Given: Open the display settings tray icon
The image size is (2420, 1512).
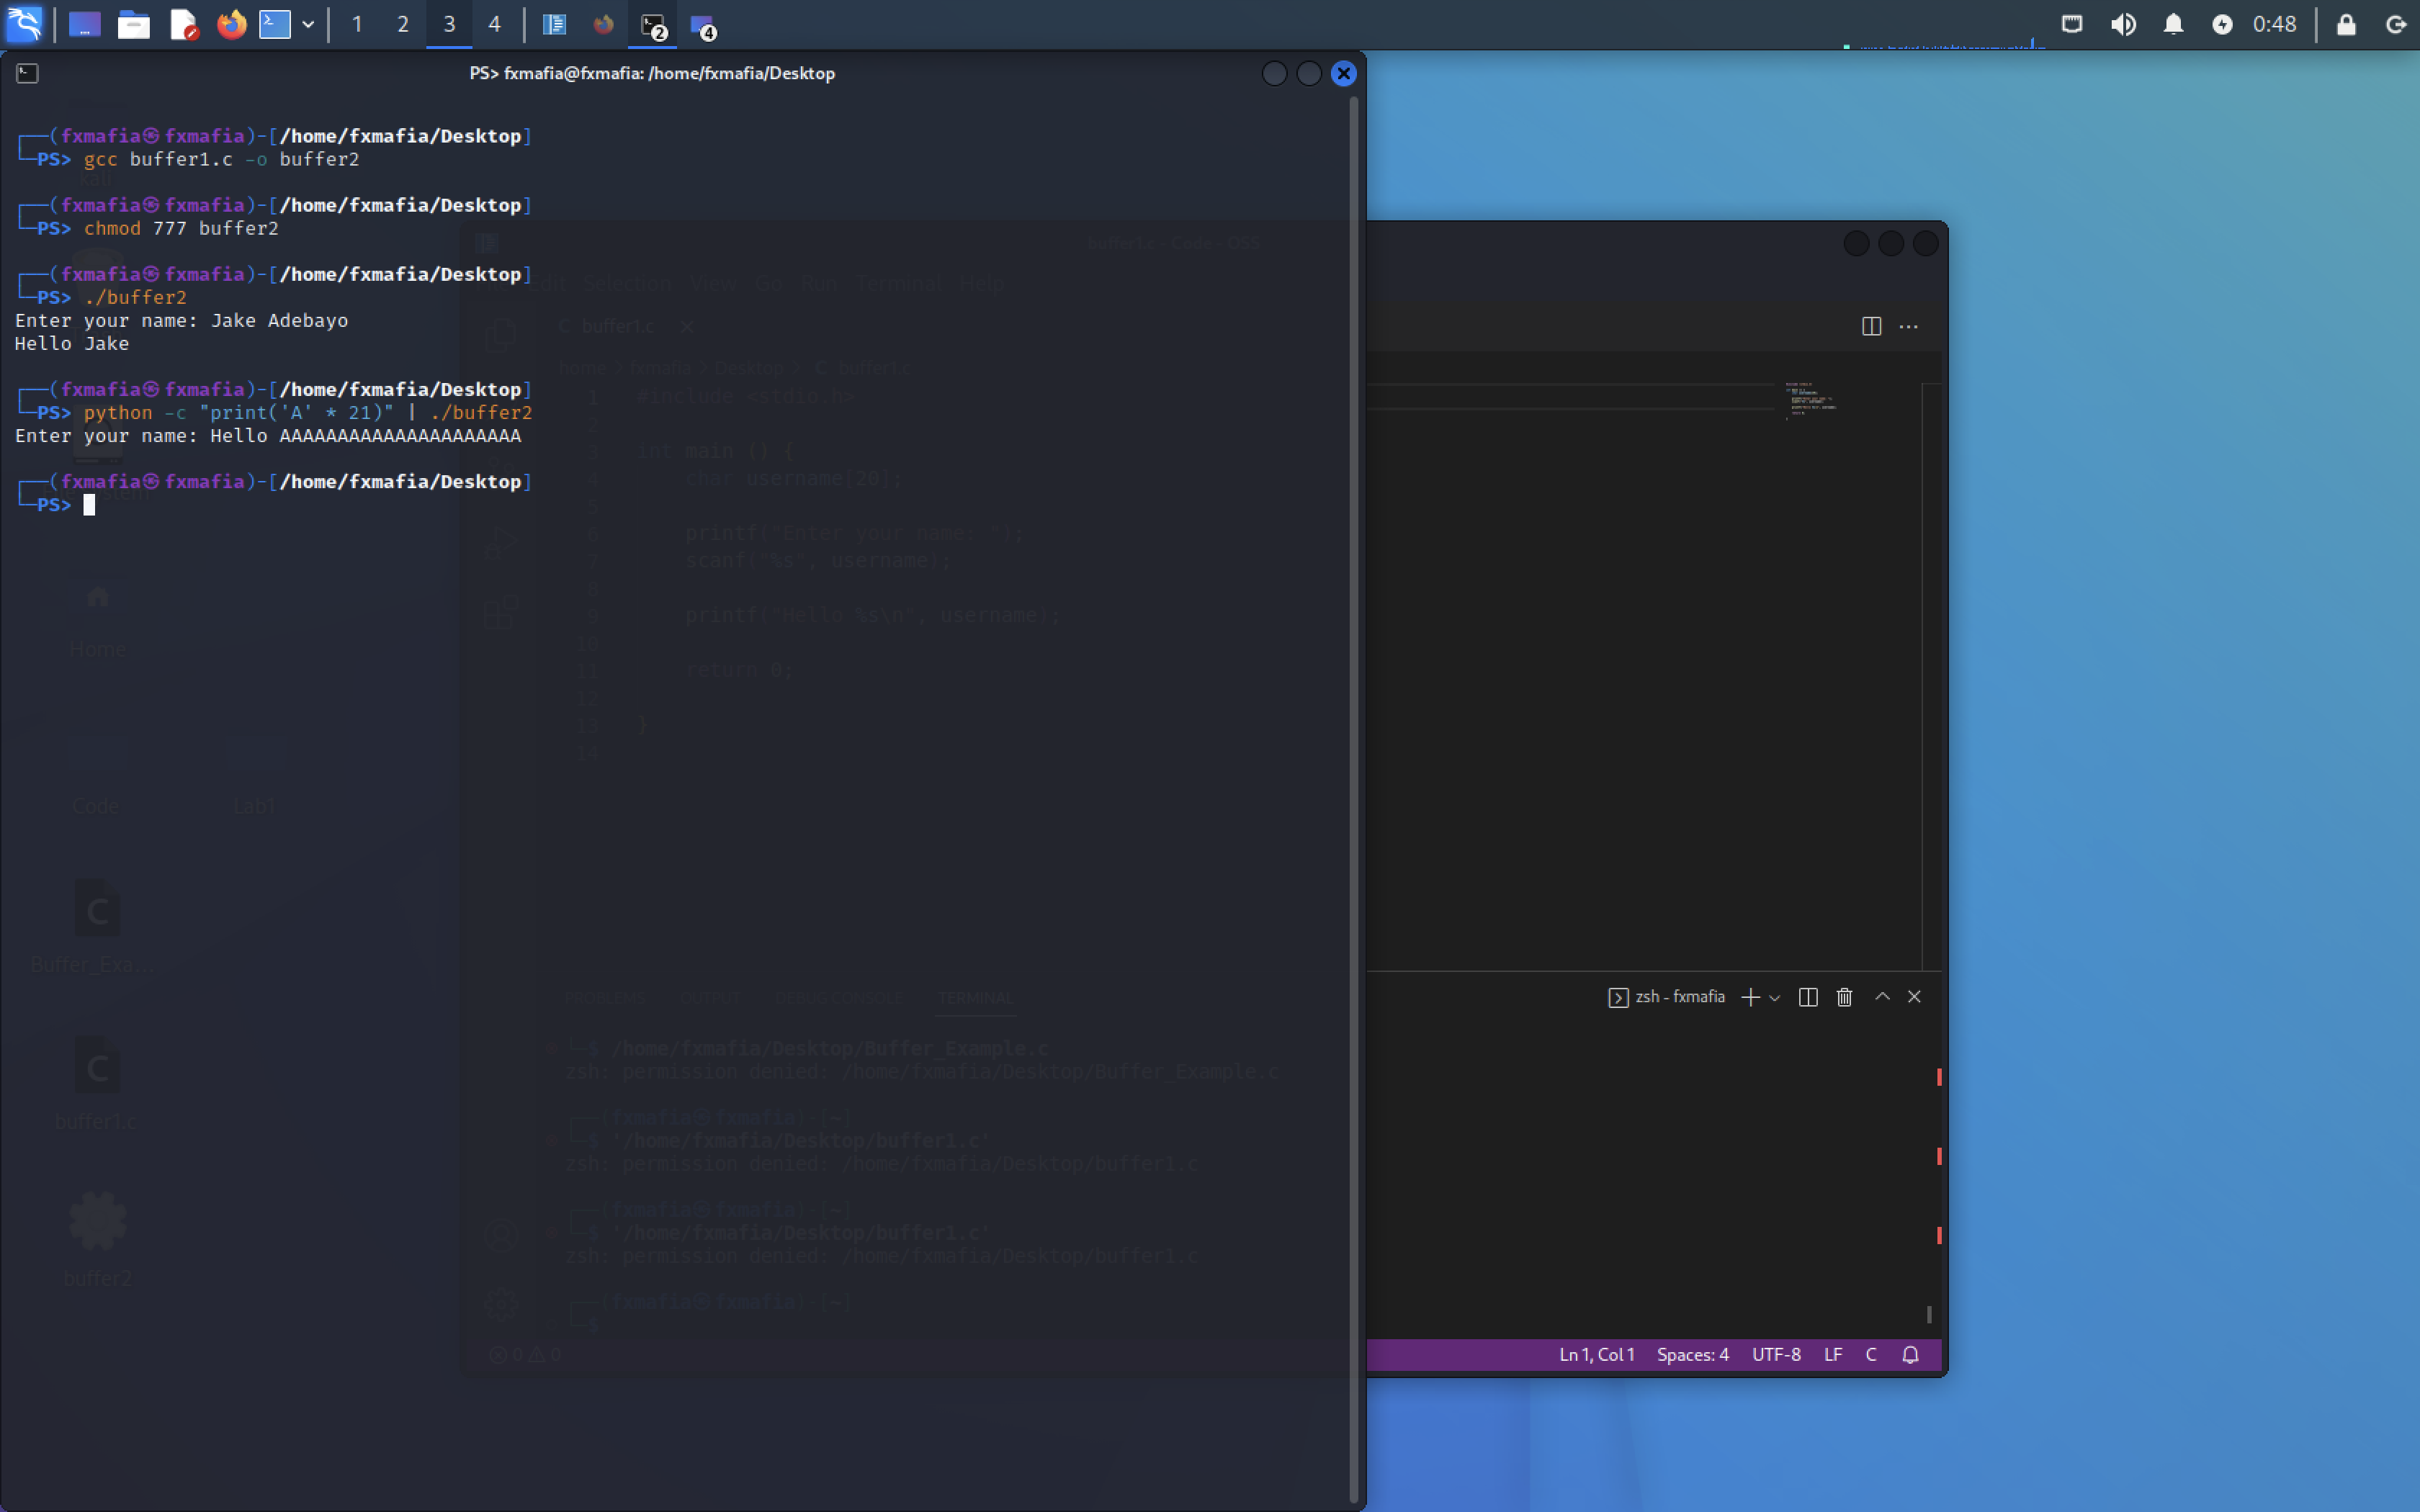Looking at the screenshot, I should tap(2072, 24).
